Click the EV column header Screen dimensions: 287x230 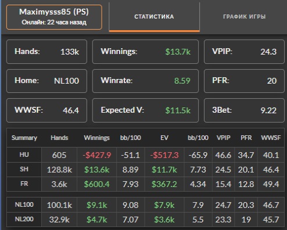(164, 138)
